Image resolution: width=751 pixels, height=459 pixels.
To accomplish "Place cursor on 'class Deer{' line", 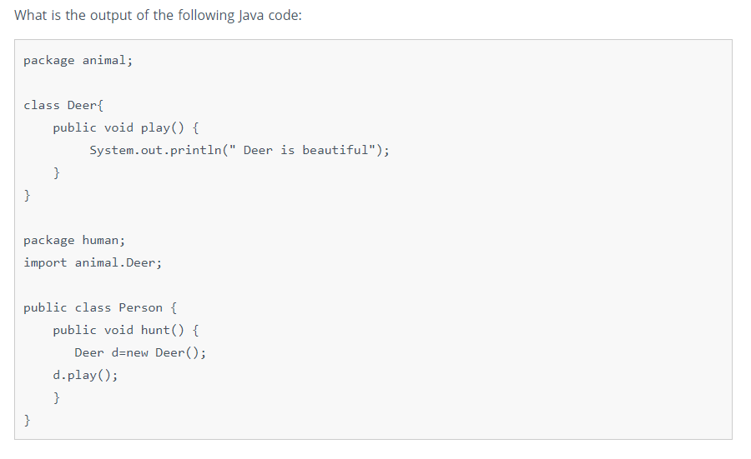I will (63, 105).
